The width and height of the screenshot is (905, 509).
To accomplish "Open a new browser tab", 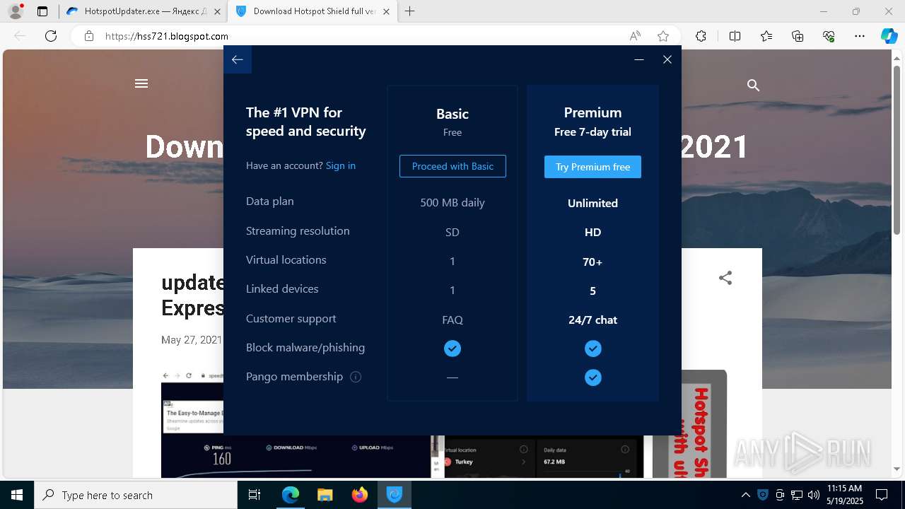I will pos(410,11).
